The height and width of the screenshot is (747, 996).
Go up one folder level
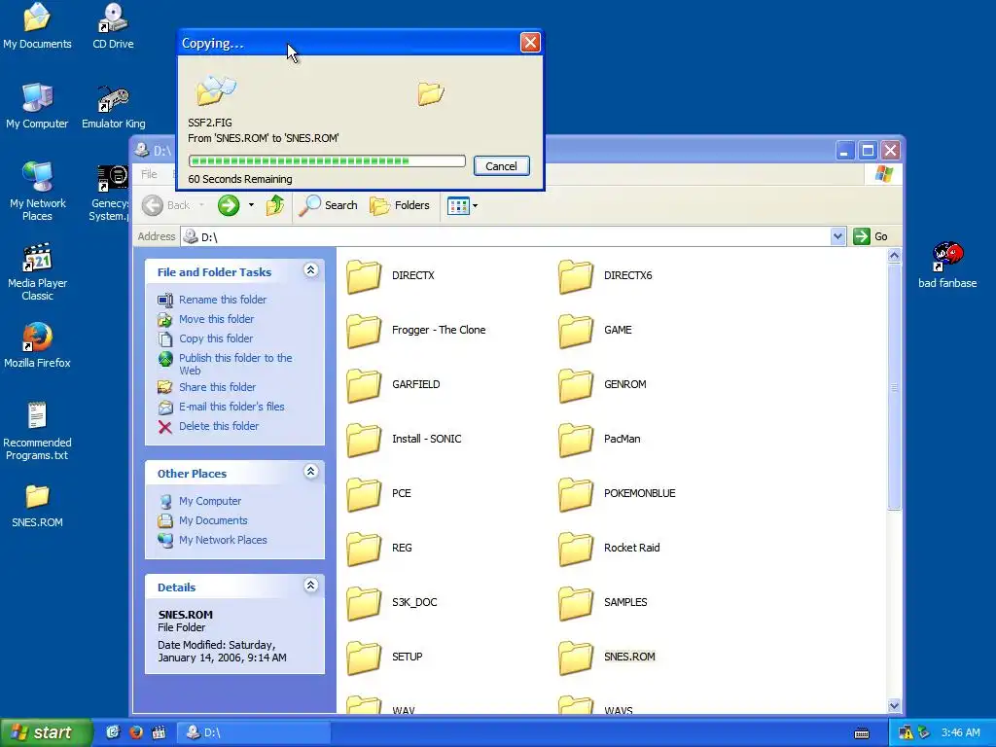(275, 205)
